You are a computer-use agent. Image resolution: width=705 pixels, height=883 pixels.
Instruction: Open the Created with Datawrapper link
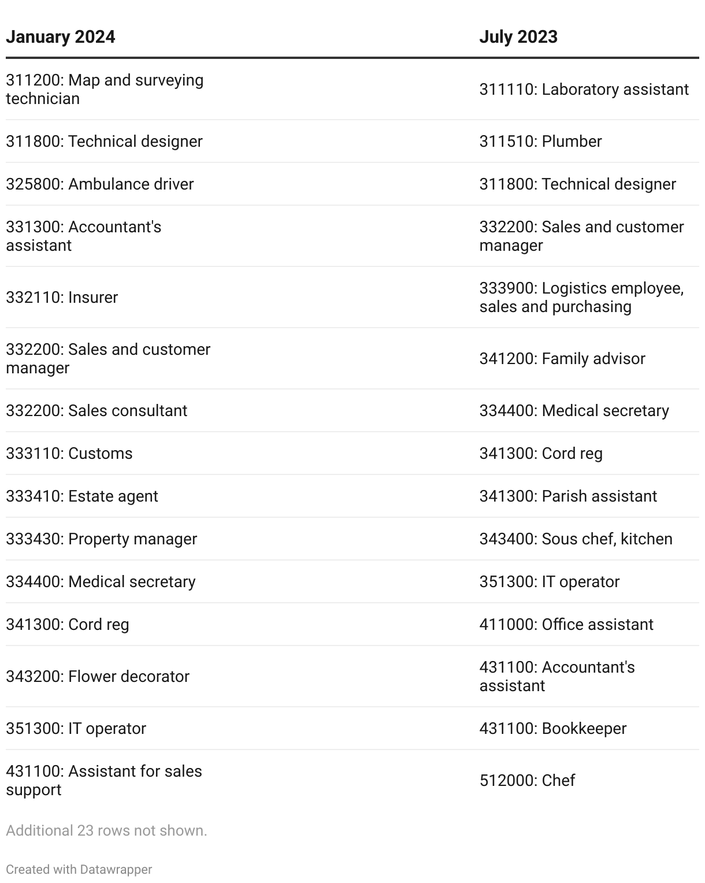point(79,869)
